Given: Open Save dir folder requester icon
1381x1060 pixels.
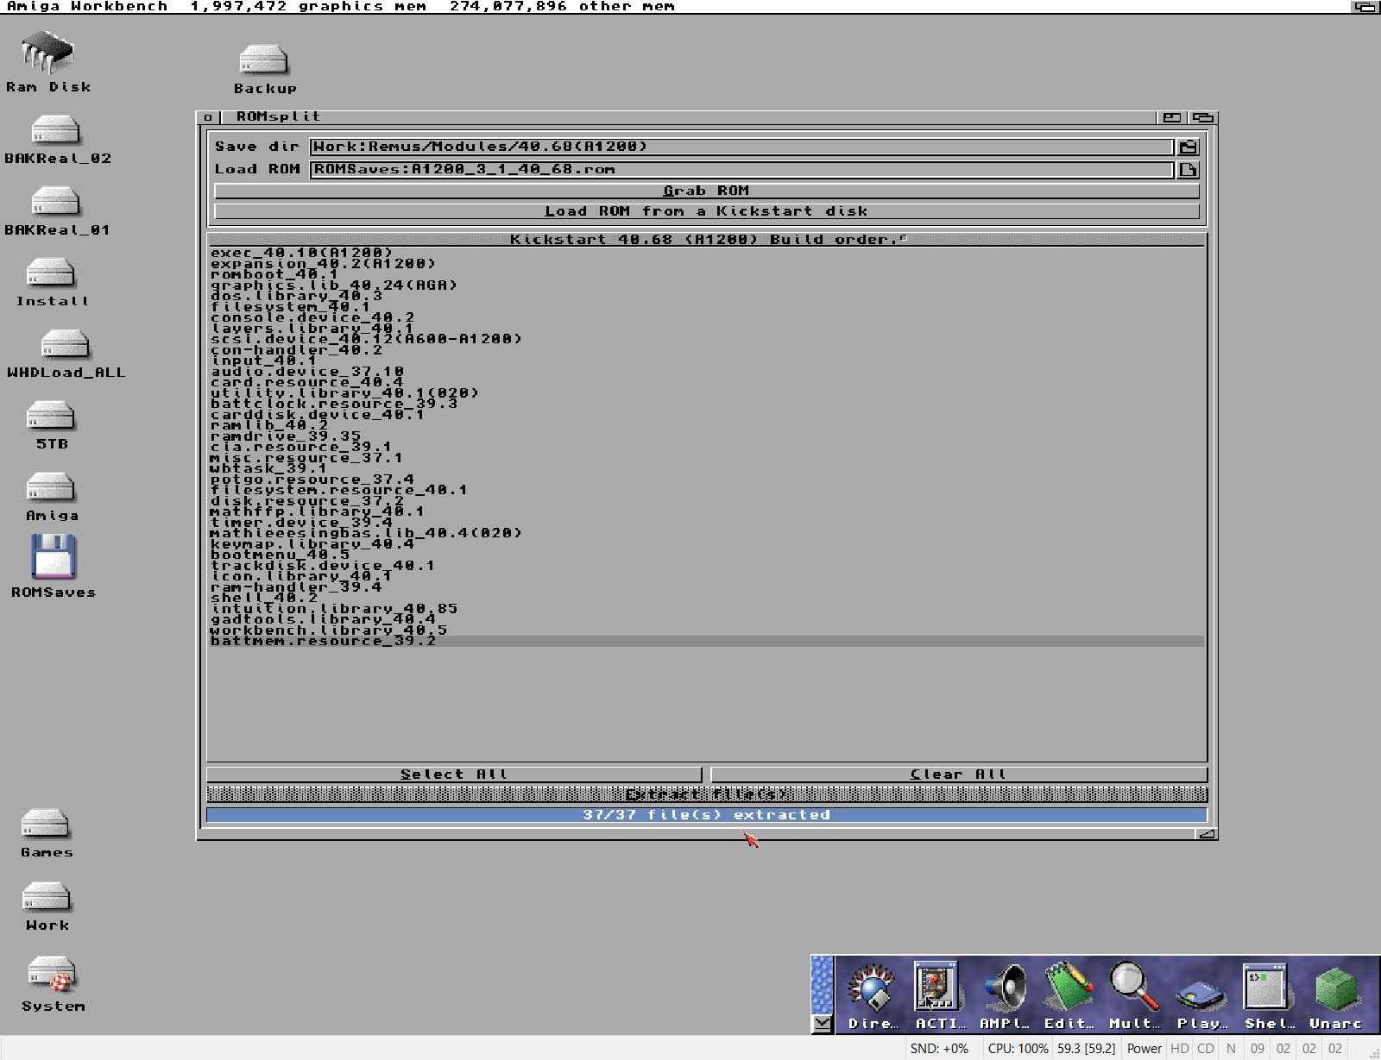Looking at the screenshot, I should pyautogui.click(x=1189, y=147).
